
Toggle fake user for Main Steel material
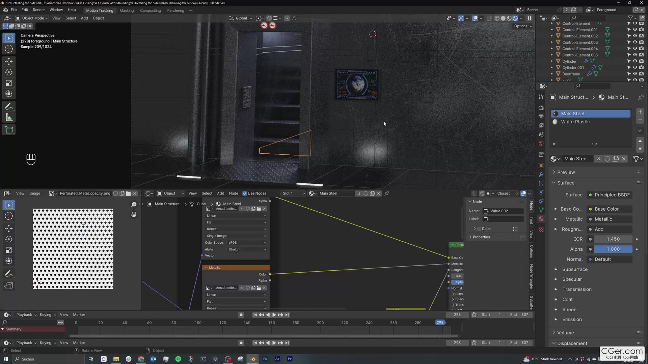click(607, 159)
